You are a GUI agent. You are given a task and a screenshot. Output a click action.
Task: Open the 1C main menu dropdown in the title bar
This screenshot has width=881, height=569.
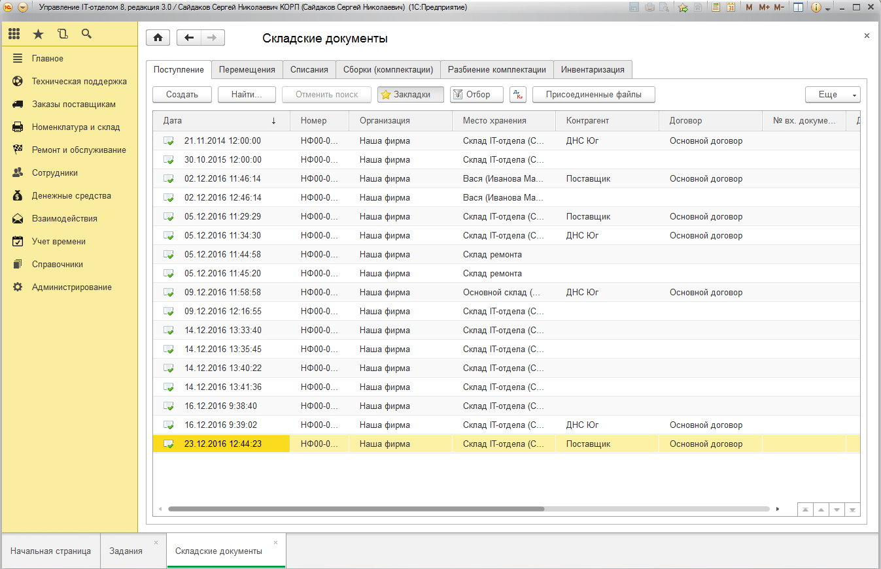pos(23,8)
